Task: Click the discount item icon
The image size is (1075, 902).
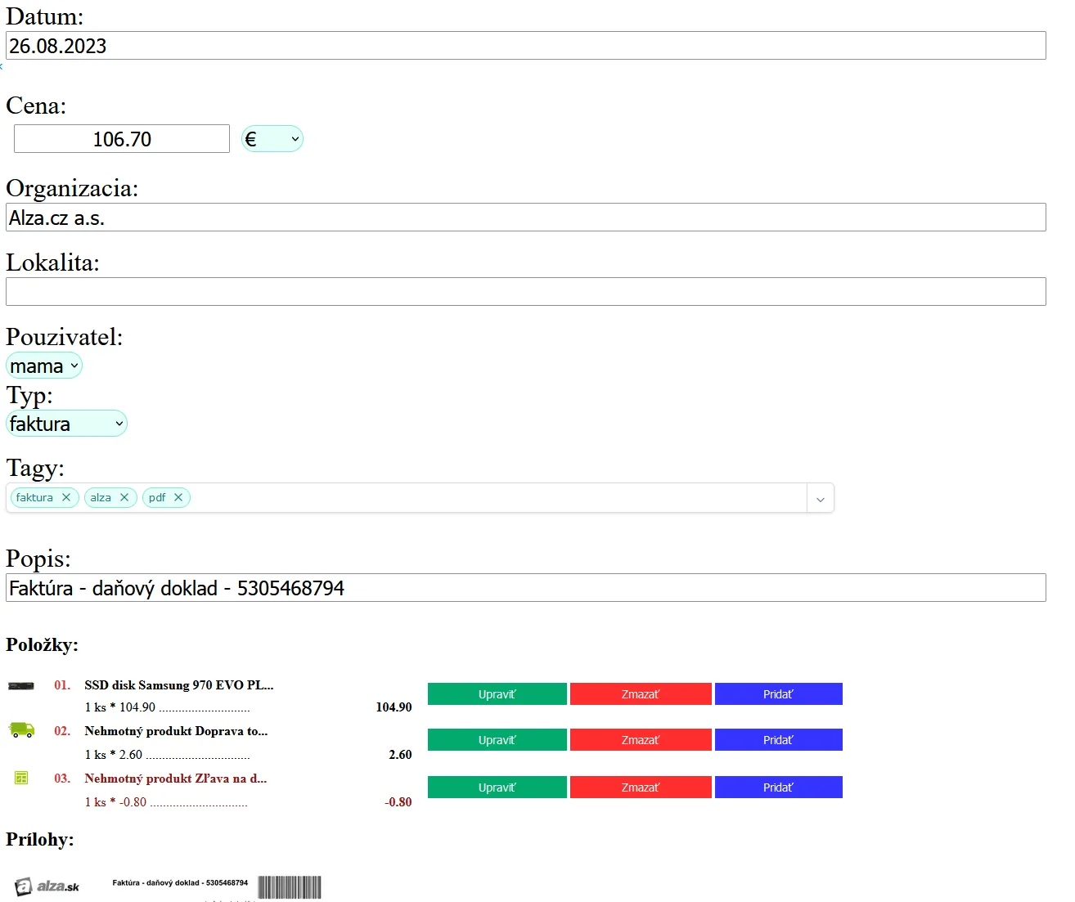Action: (21, 778)
